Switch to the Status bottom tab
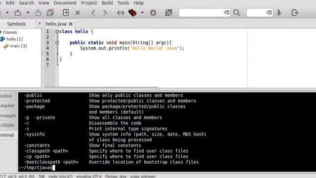The image size is (316, 178). [x=6, y=96]
